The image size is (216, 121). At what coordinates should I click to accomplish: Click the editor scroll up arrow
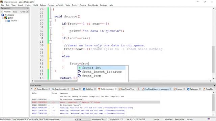click(213, 9)
